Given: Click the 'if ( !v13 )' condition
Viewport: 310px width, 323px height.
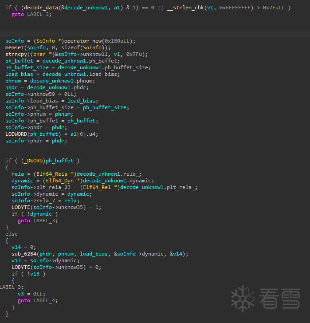Looking at the screenshot, I should 28,274.
